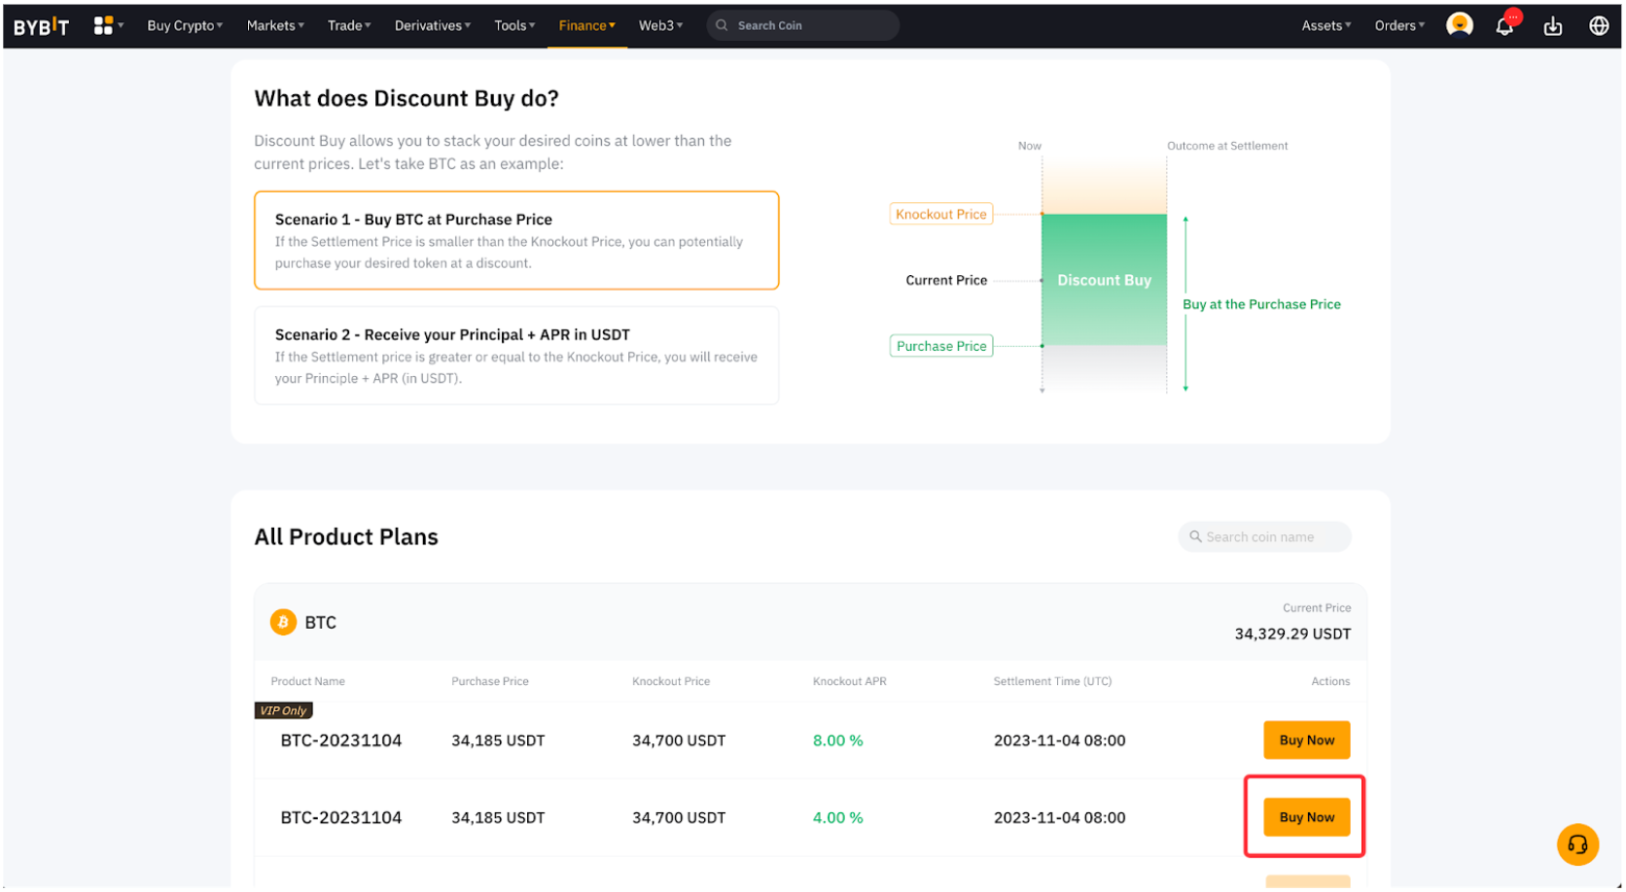Select Scenario 1 Buy BTC at Purchase Price
The image size is (1626, 892).
pos(515,240)
